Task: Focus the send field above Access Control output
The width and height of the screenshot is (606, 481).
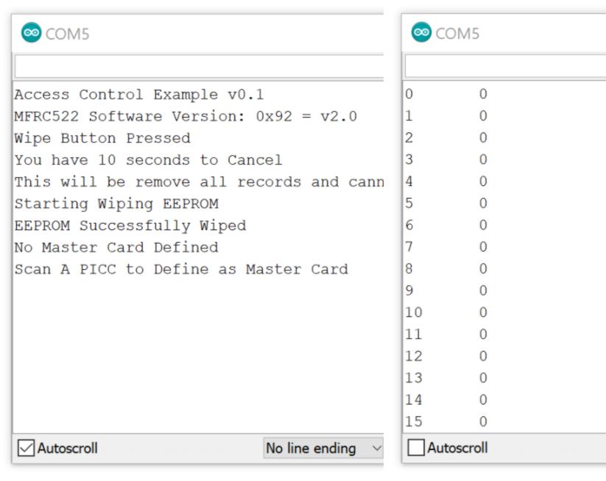Action: (199, 66)
